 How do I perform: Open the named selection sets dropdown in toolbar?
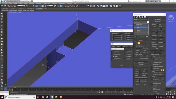[x=84, y=5]
